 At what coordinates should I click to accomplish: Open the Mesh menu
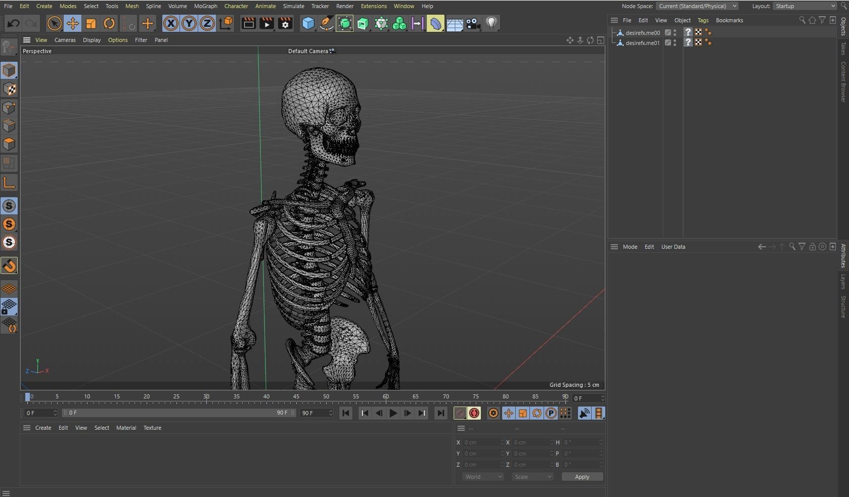click(132, 6)
